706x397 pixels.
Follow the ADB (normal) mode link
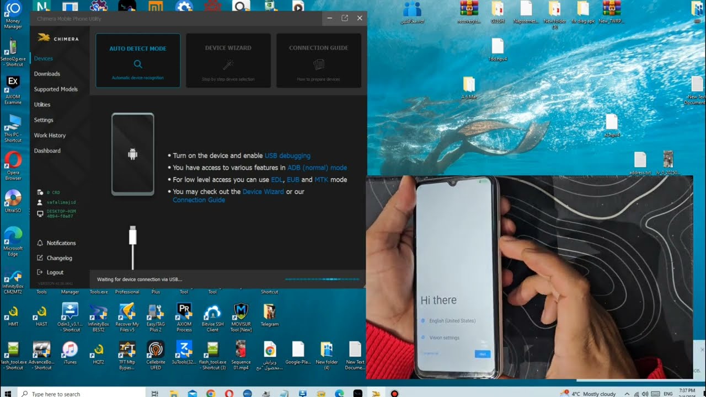(317, 168)
